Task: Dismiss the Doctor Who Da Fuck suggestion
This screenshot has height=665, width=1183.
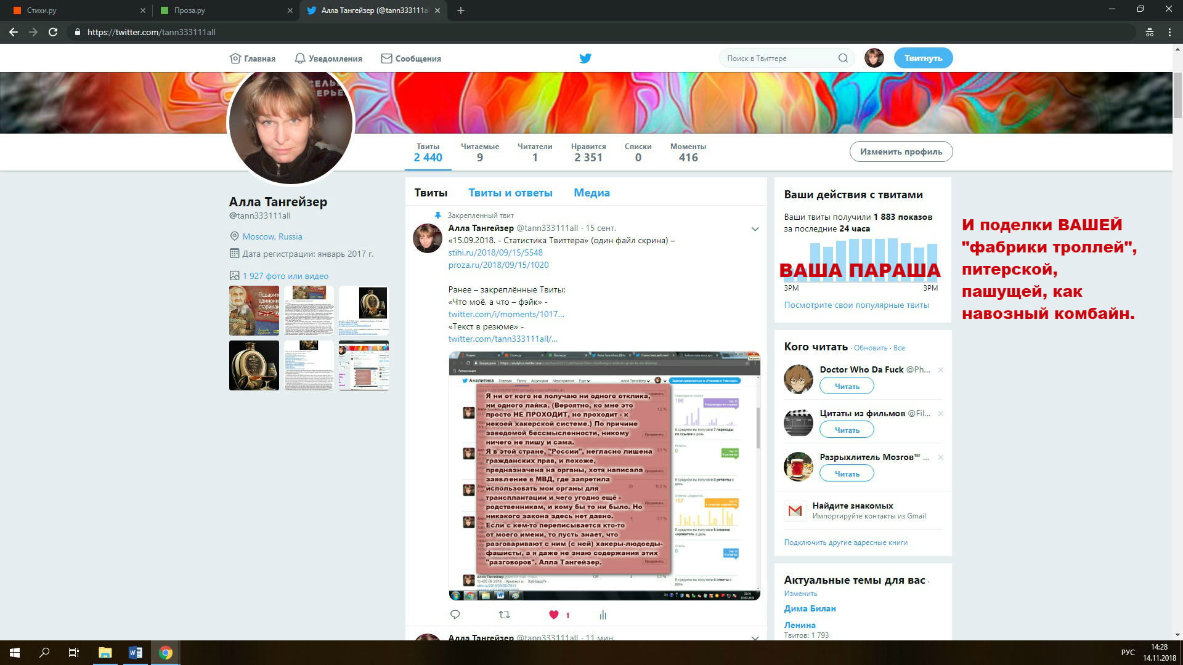Action: click(940, 370)
